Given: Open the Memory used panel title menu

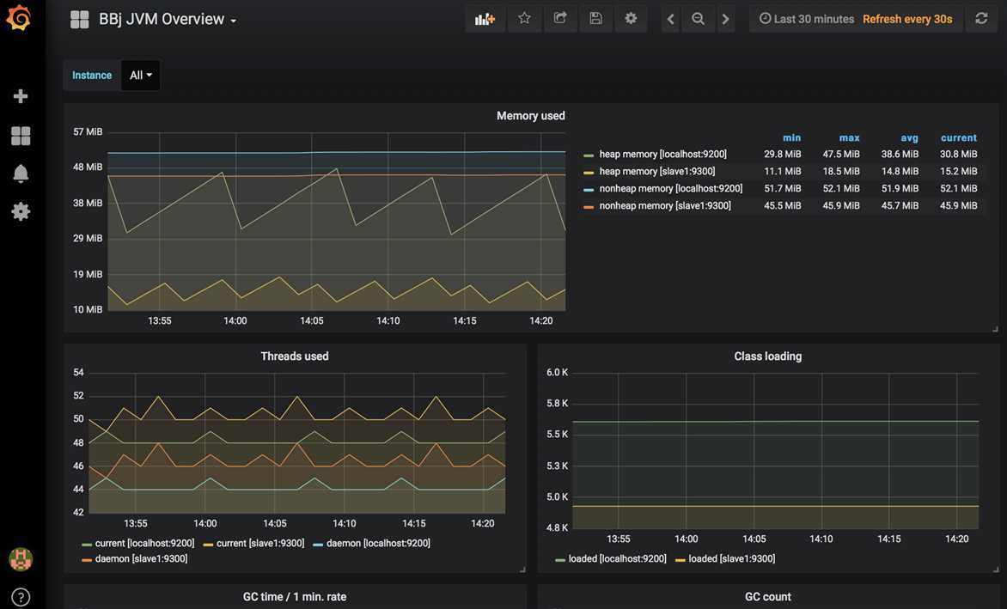Looking at the screenshot, I should coord(530,115).
